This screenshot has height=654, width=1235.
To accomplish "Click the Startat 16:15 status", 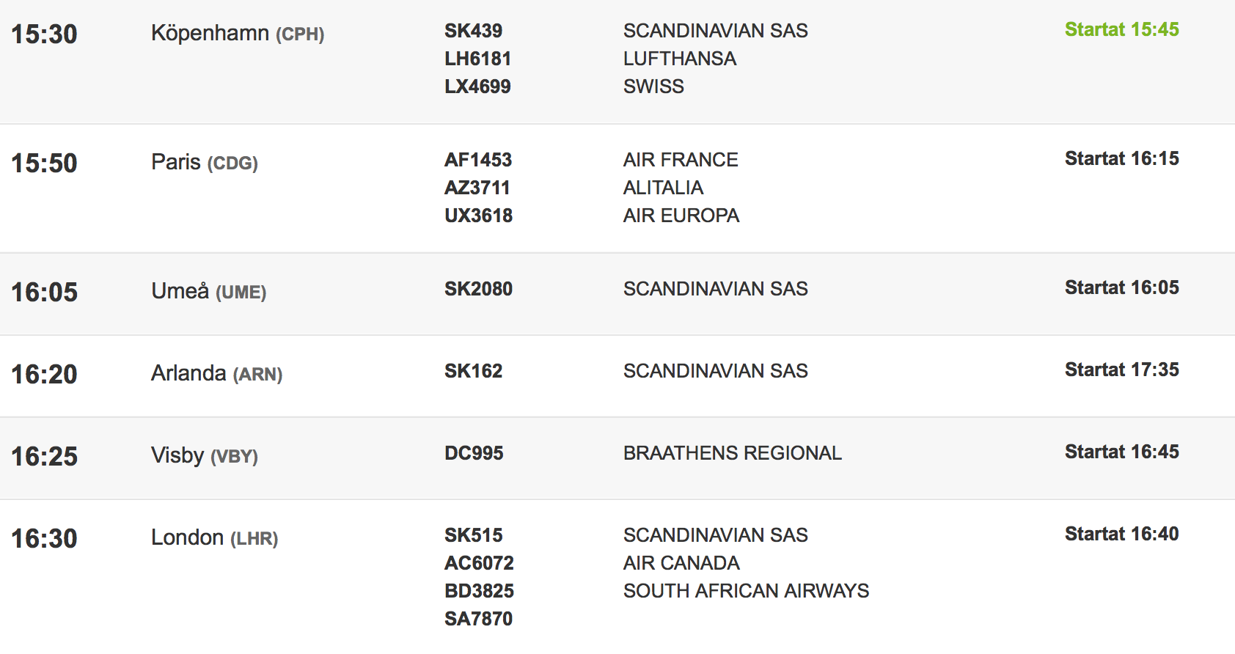I will pos(1121,159).
